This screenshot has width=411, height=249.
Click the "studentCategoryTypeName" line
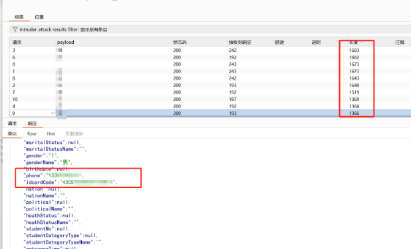[63, 242]
